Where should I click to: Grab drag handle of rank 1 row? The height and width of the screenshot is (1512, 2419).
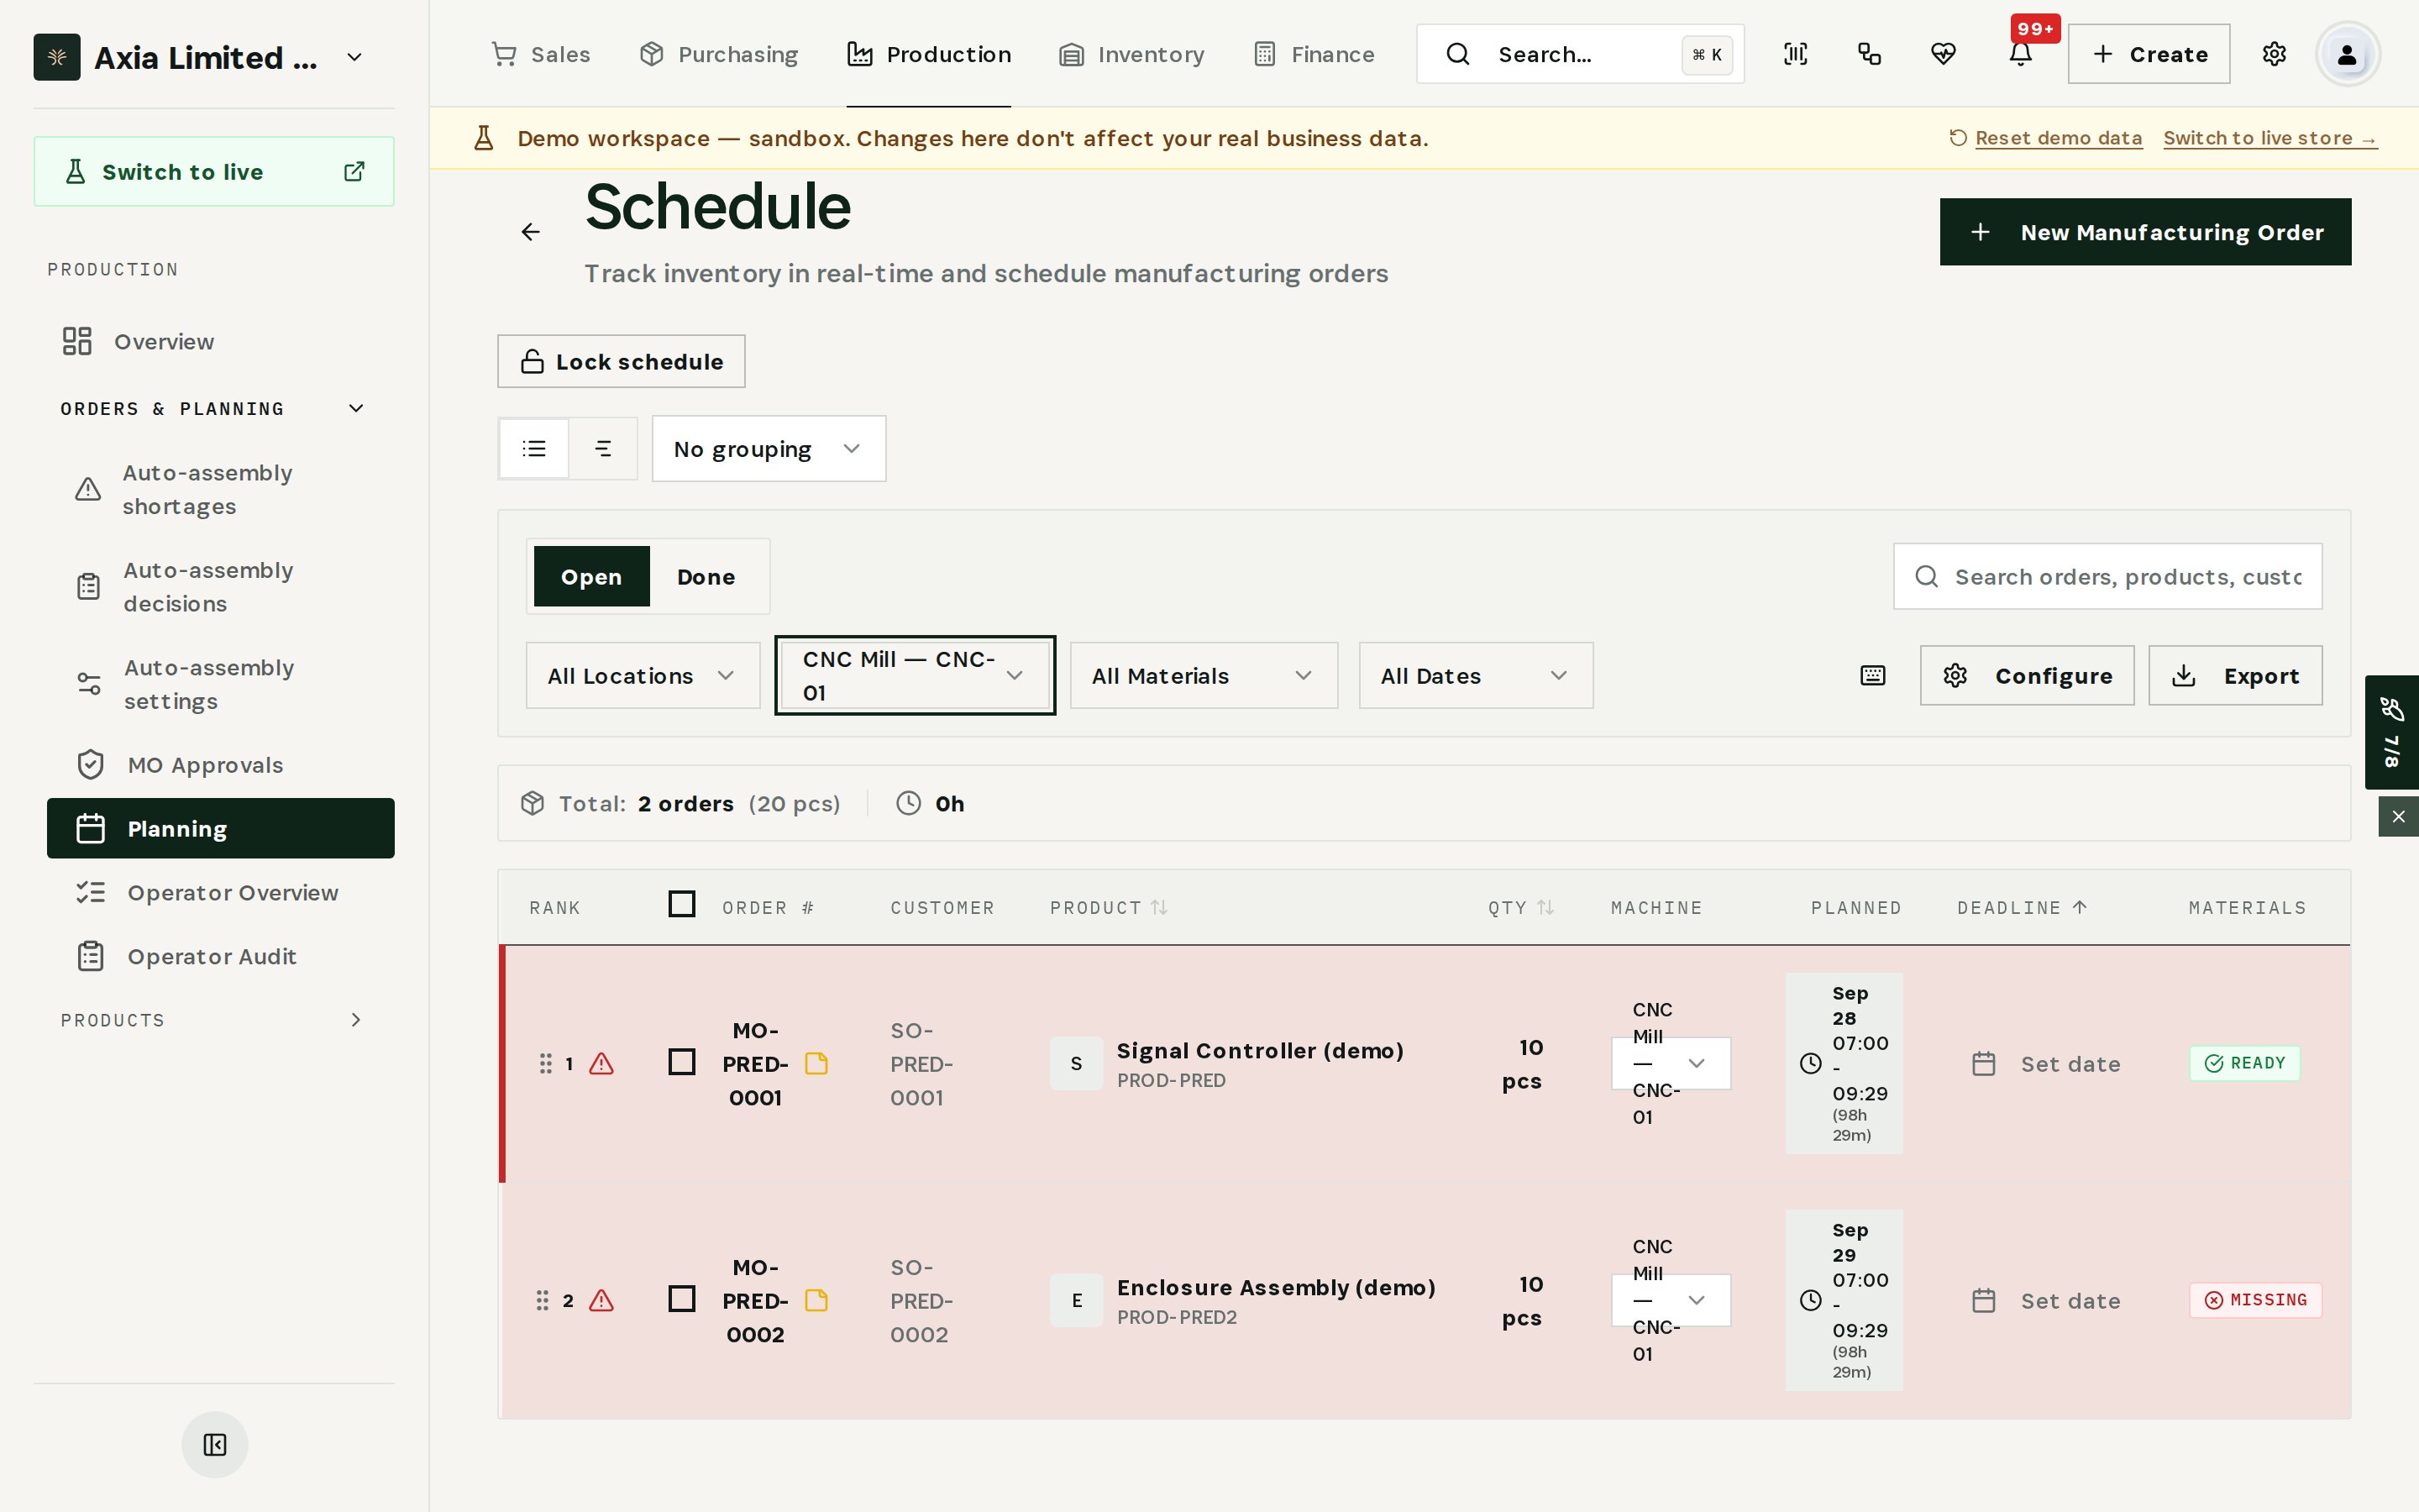coord(546,1064)
